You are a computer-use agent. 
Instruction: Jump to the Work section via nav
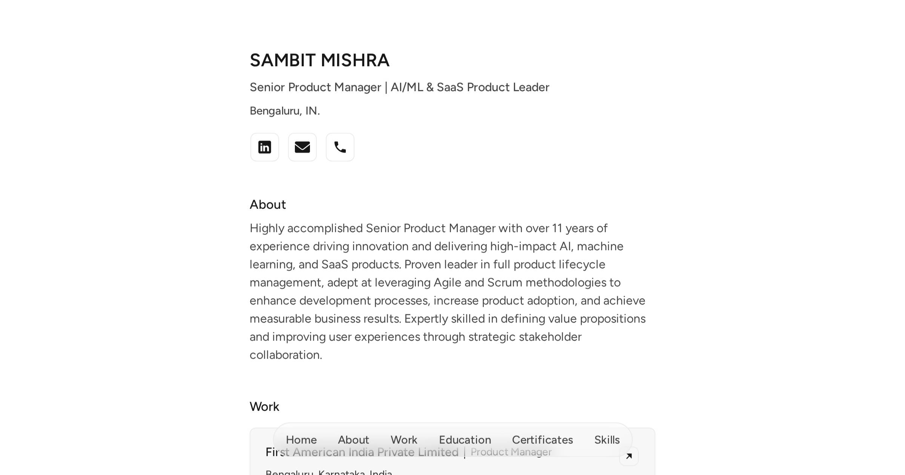[404, 440]
